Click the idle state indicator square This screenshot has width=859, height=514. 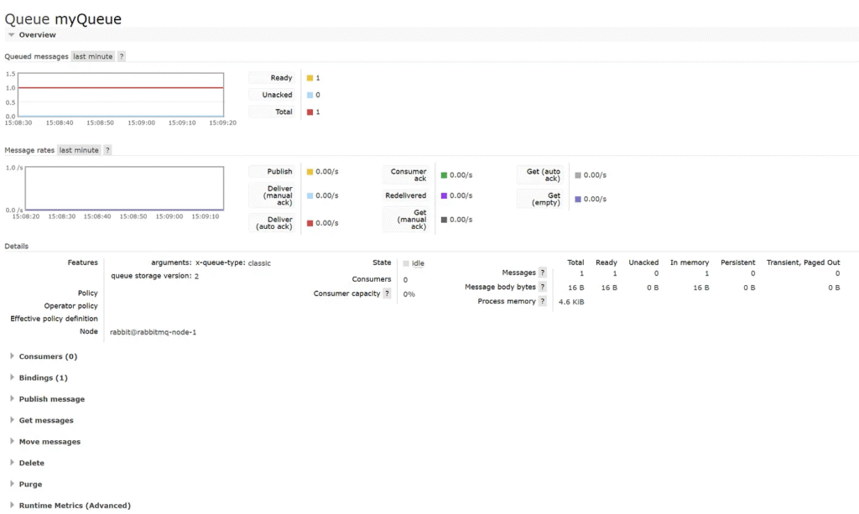tap(406, 263)
